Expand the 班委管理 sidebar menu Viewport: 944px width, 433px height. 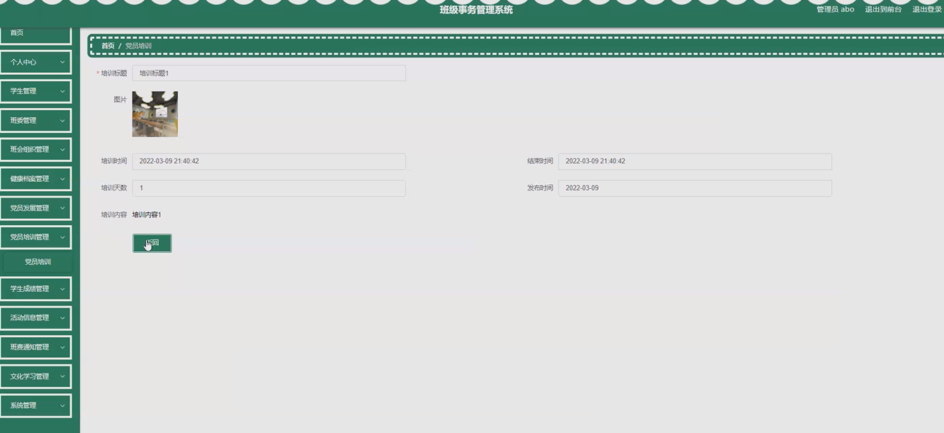point(36,120)
